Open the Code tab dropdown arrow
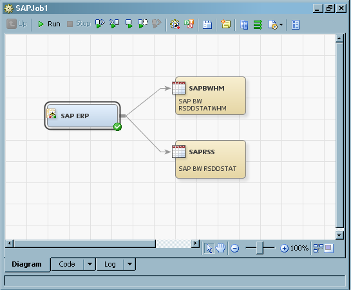 pos(90,264)
